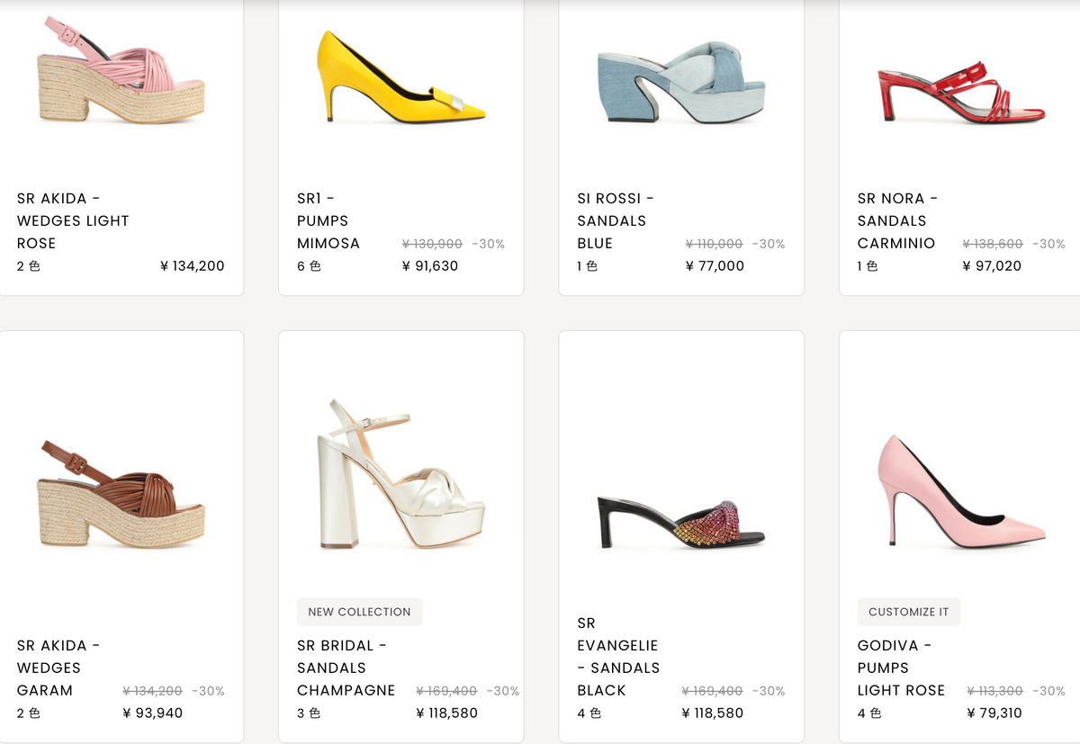Image resolution: width=1080 pixels, height=744 pixels.
Task: View the red SR Nora Carminio sandal
Action: [x=961, y=91]
